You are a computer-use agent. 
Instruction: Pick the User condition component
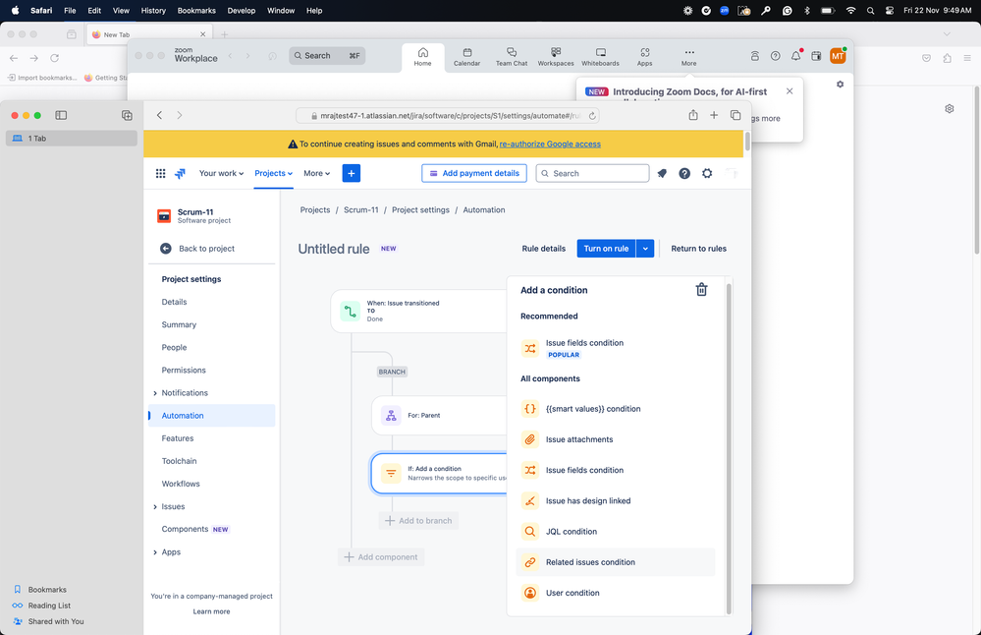click(x=616, y=593)
